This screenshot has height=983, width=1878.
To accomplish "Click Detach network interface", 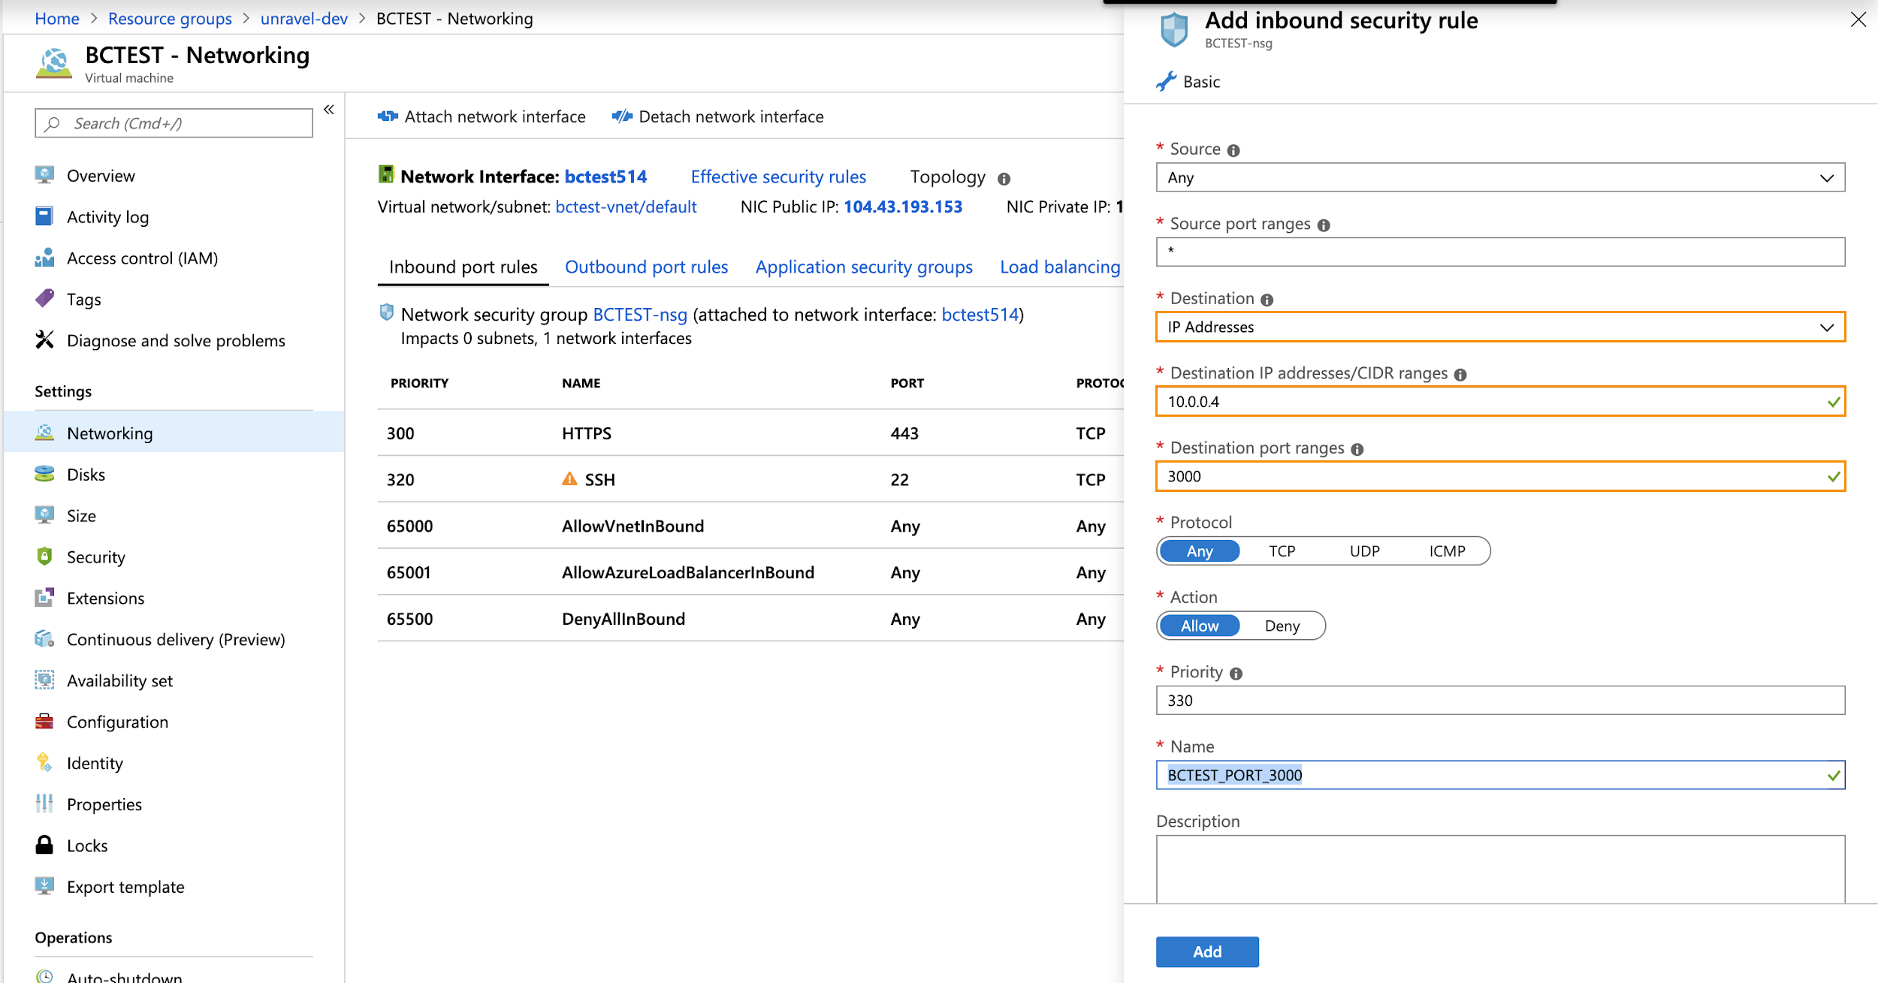I will click(718, 116).
